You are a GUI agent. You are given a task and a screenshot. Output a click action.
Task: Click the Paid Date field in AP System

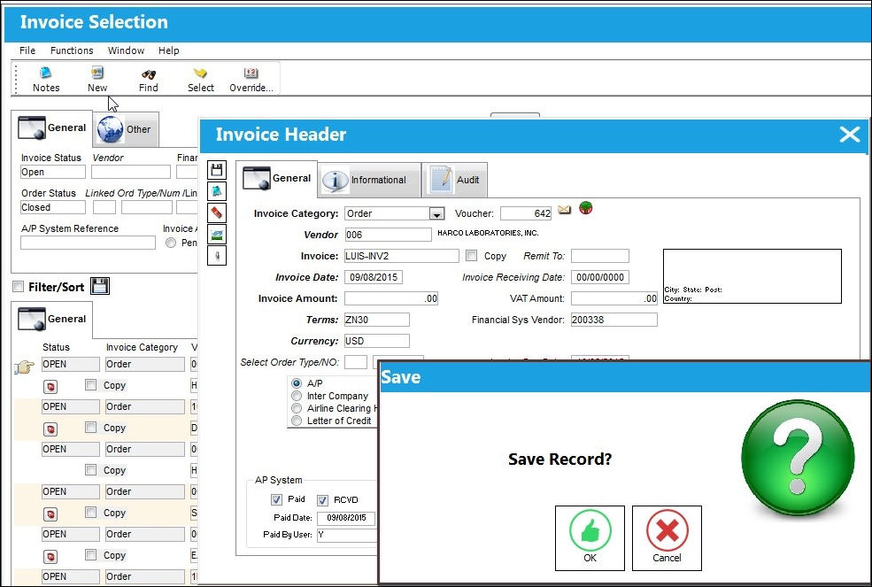346,518
